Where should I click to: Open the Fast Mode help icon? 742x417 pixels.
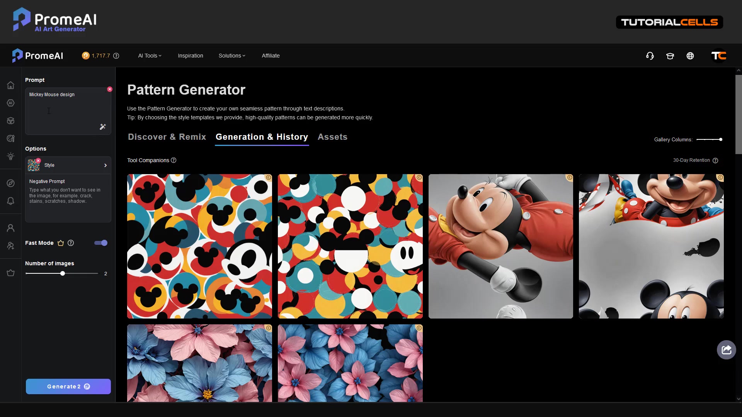[x=71, y=243]
